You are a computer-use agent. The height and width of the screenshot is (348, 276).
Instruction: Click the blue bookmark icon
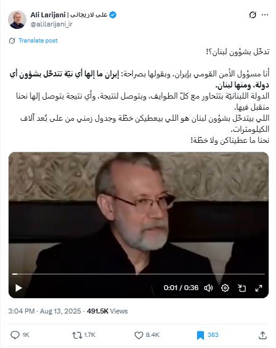click(x=200, y=335)
